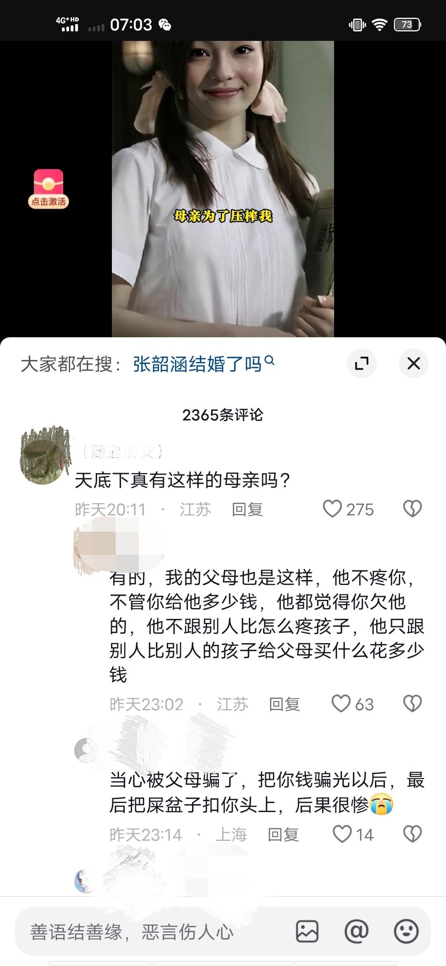The height and width of the screenshot is (966, 446).
Task: Close the comments panel
Action: (414, 364)
